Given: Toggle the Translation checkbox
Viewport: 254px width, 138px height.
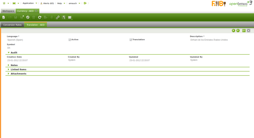Looking at the screenshot, I should [131, 40].
